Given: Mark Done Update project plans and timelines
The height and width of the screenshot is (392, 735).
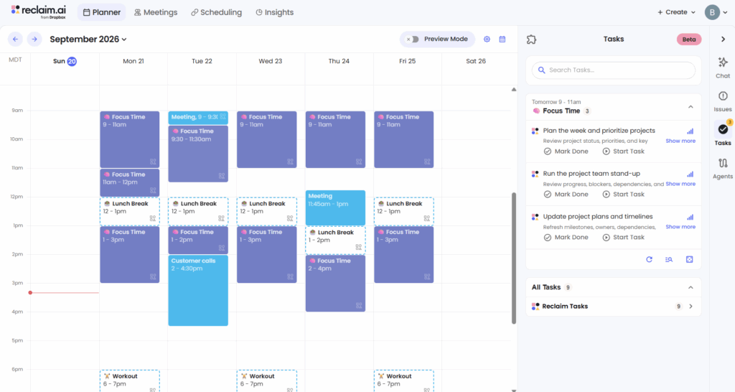Looking at the screenshot, I should coord(566,237).
